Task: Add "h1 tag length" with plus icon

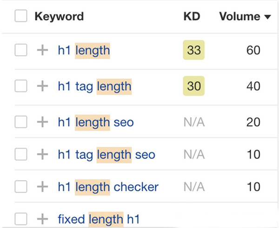Action: 42,86
